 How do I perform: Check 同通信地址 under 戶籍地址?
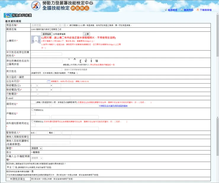click(x=32, y=110)
